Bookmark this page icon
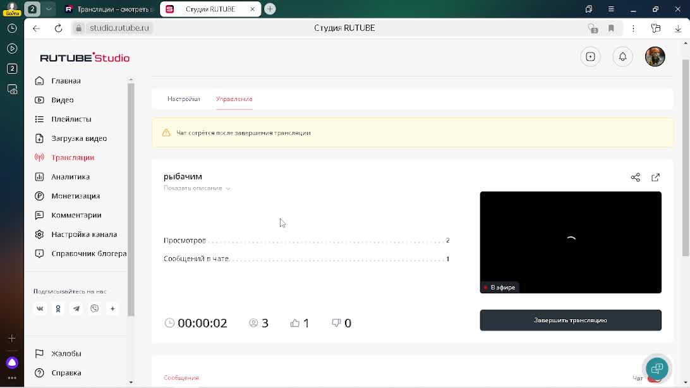The image size is (690, 388). [x=611, y=28]
